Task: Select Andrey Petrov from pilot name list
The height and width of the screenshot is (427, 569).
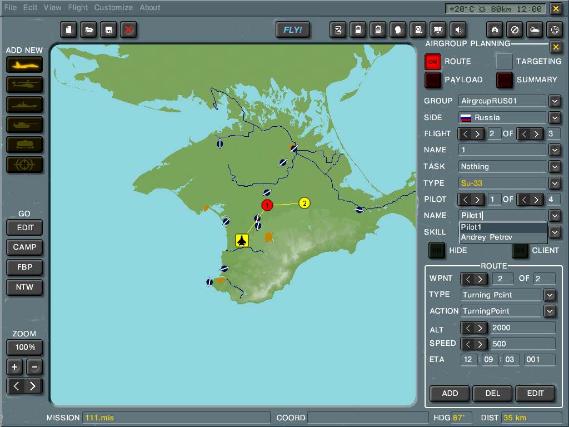Action: [486, 237]
